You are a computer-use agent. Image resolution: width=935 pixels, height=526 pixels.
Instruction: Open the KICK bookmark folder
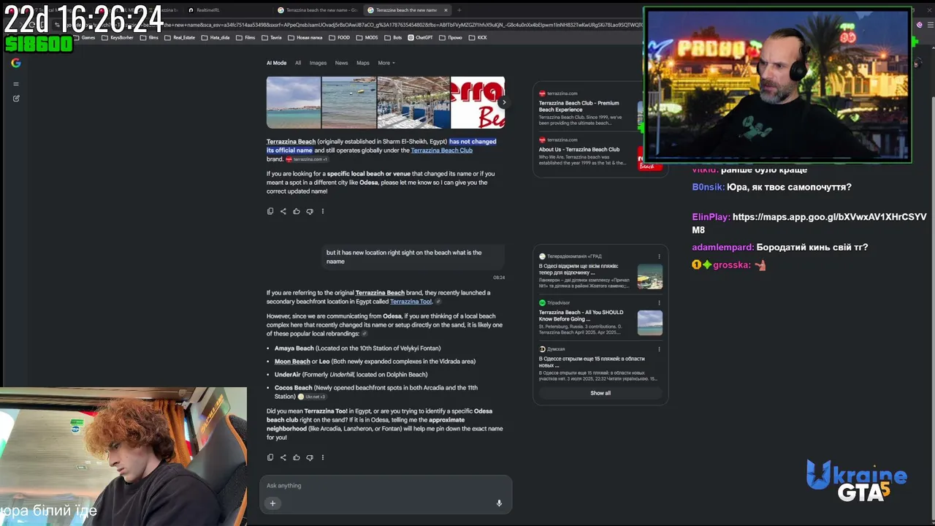[x=478, y=37]
